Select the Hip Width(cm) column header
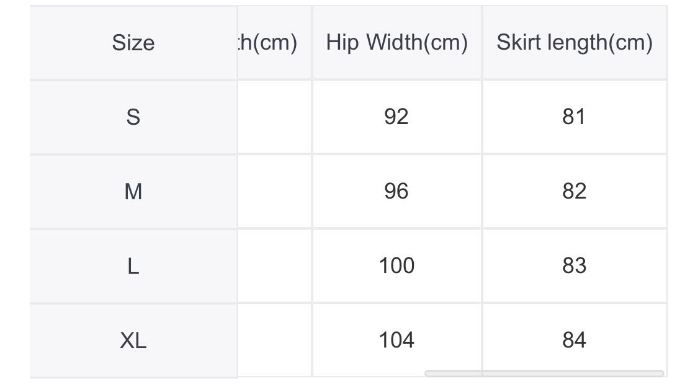This screenshot has width=698, height=391. 396,43
